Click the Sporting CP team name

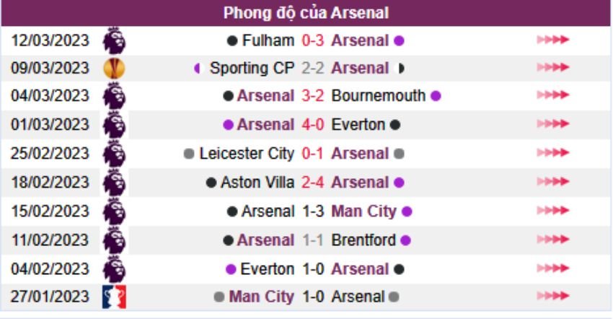[252, 69]
